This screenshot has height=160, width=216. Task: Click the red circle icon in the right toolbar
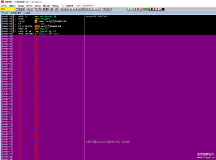[138, 9]
